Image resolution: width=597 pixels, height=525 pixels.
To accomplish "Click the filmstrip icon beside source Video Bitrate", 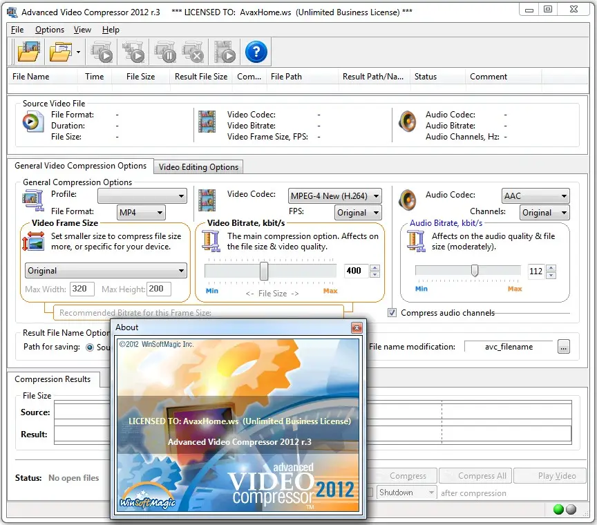I will coord(207,122).
